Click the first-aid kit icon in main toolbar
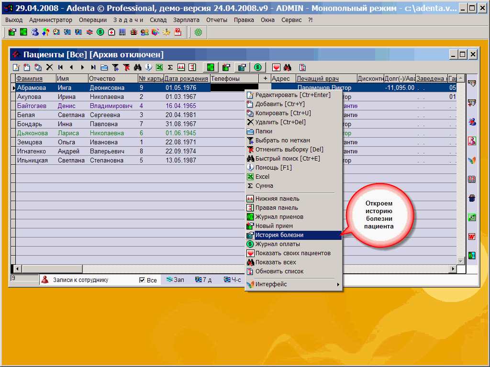 point(111,32)
